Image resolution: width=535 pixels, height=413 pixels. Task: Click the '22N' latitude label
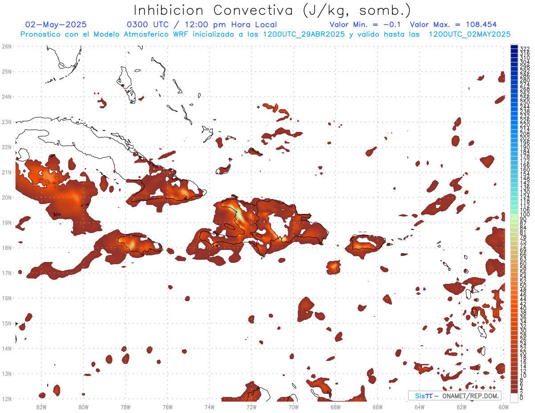6,147
